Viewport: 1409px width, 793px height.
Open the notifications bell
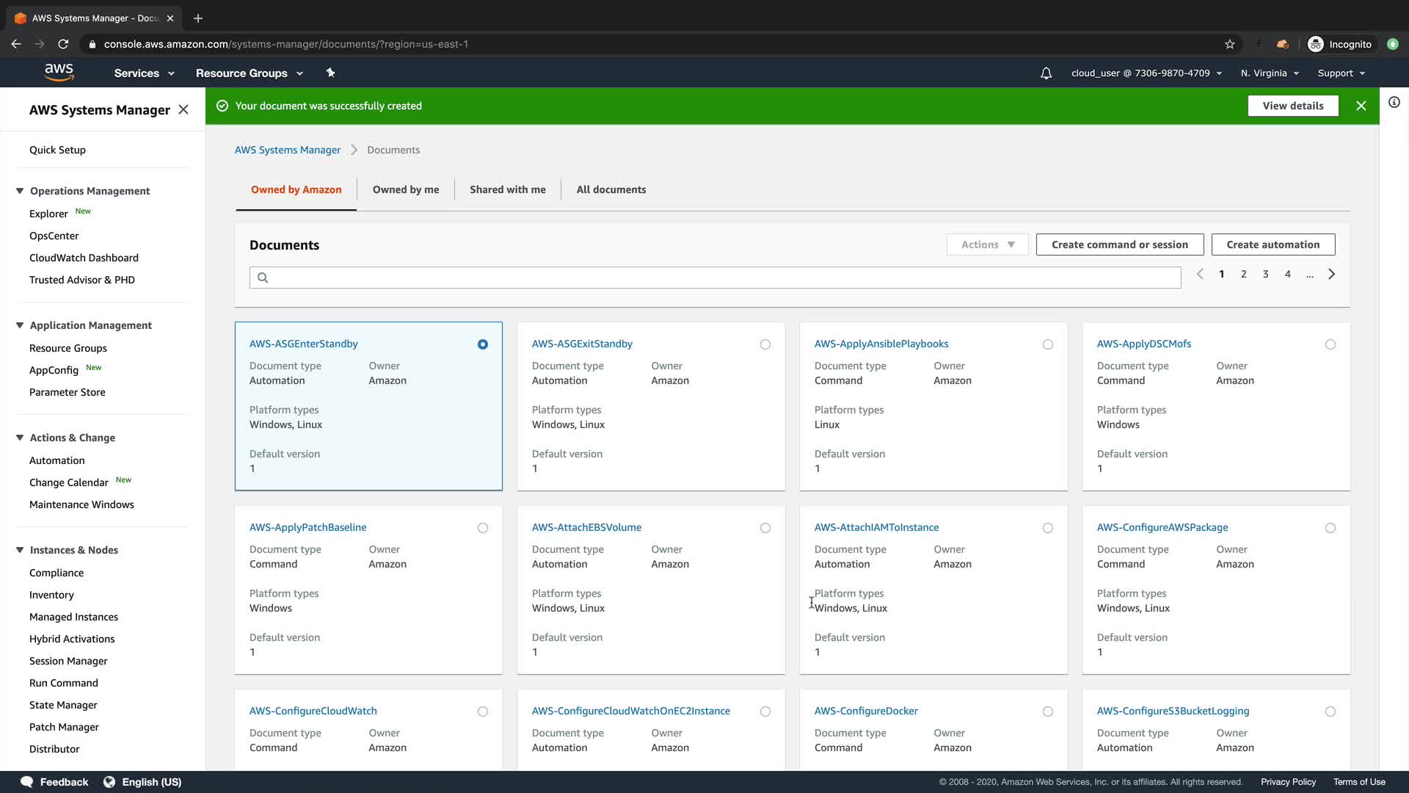[1046, 73]
